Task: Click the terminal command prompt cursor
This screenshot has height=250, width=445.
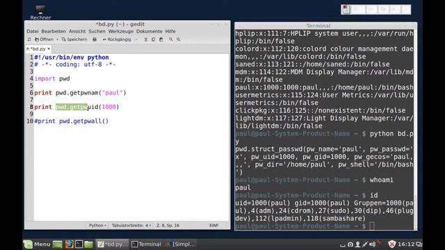Action: pos(372,226)
